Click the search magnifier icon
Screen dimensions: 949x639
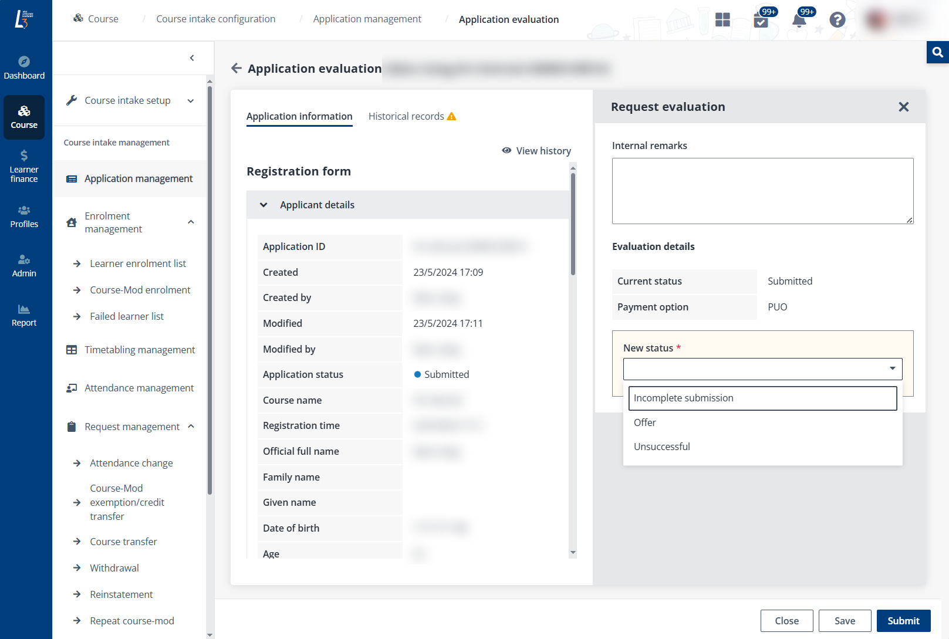937,52
